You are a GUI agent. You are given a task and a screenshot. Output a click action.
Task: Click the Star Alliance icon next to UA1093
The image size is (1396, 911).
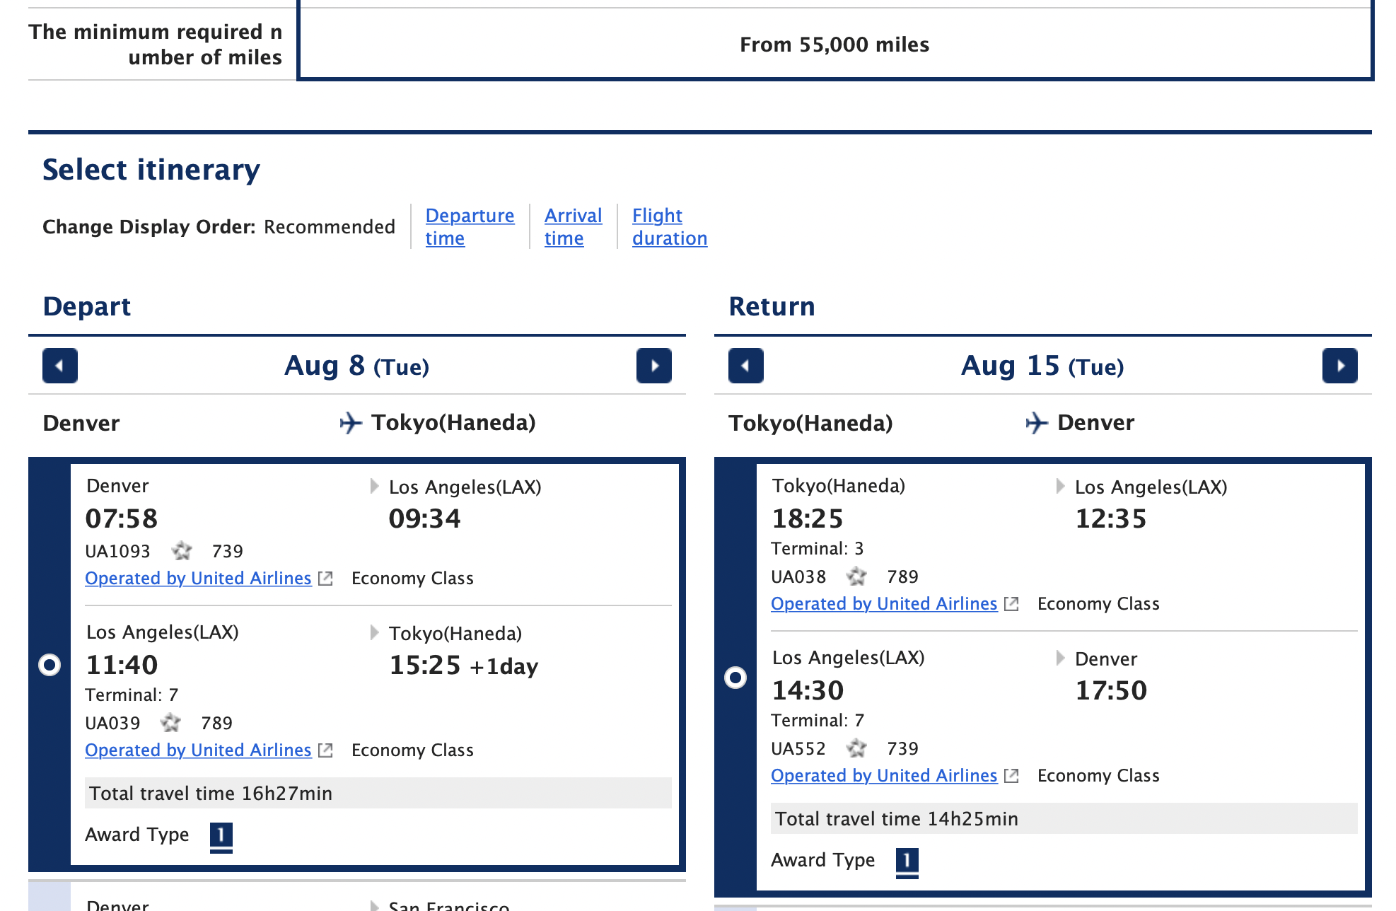[x=183, y=551]
